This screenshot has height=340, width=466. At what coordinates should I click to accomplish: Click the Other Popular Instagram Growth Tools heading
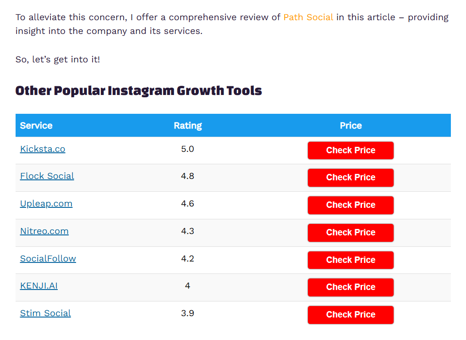click(x=138, y=91)
